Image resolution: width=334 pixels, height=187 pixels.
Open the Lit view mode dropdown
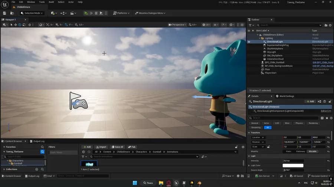click(206, 25)
